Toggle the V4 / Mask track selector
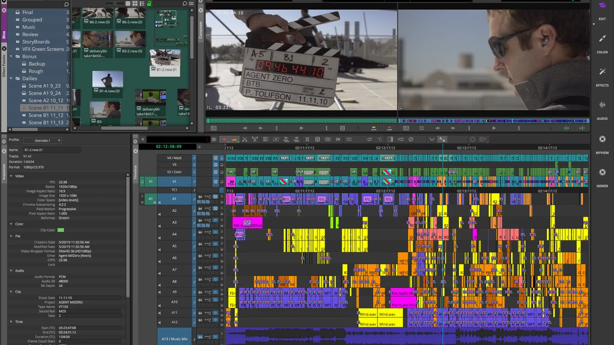 [x=175, y=158]
